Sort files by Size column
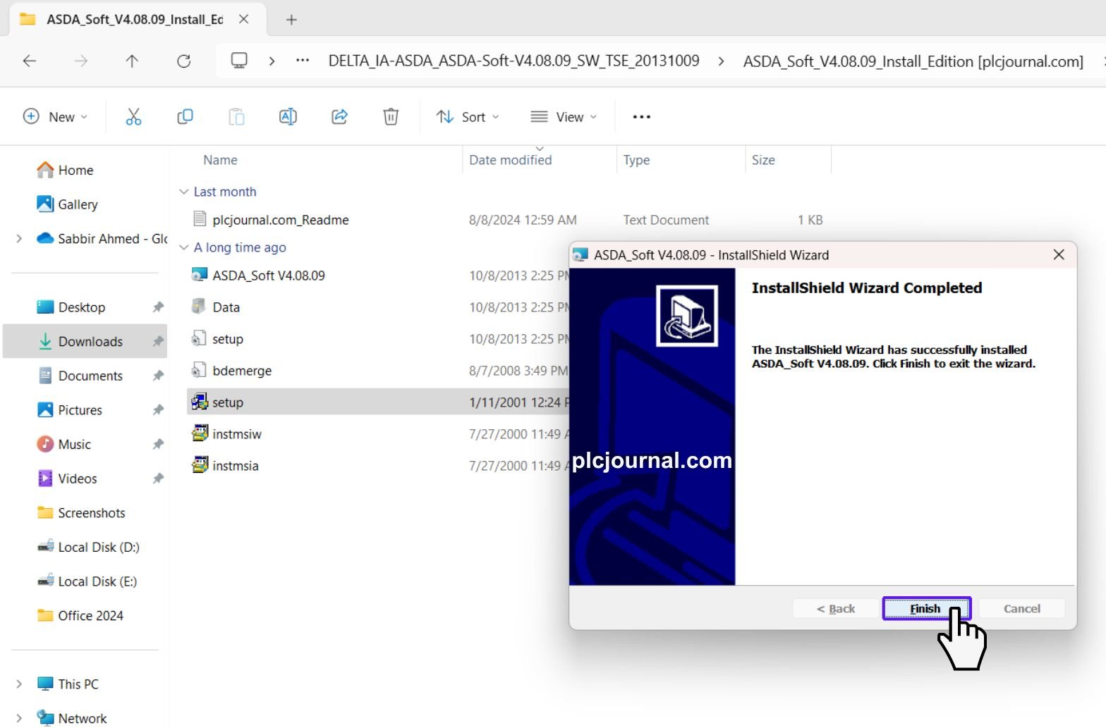 click(763, 160)
